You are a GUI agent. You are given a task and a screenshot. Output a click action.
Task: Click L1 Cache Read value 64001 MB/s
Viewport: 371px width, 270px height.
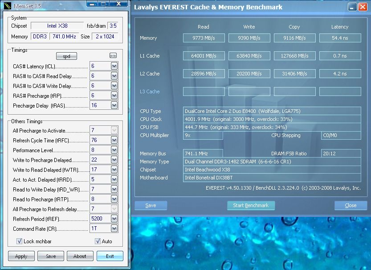pos(204,56)
